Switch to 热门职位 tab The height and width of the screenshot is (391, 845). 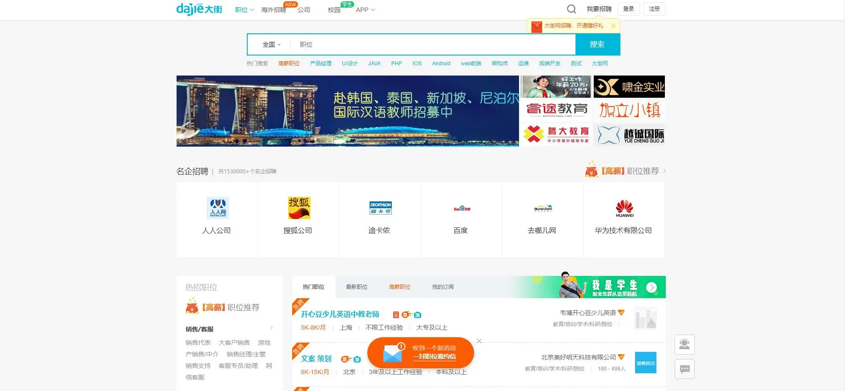[x=314, y=287]
